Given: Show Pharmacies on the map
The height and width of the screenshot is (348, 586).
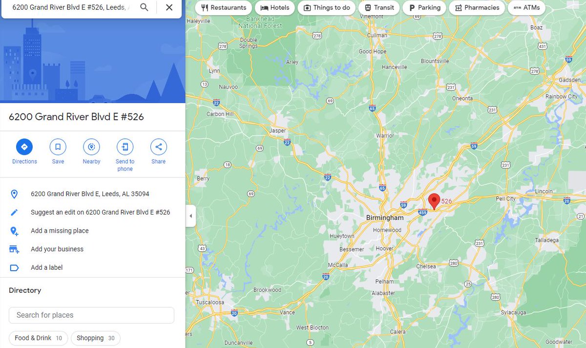Looking at the screenshot, I should 477,8.
